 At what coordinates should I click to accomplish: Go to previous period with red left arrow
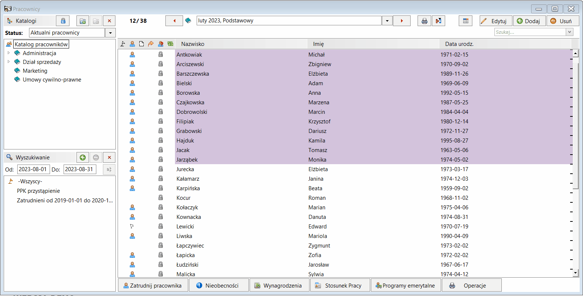click(174, 21)
